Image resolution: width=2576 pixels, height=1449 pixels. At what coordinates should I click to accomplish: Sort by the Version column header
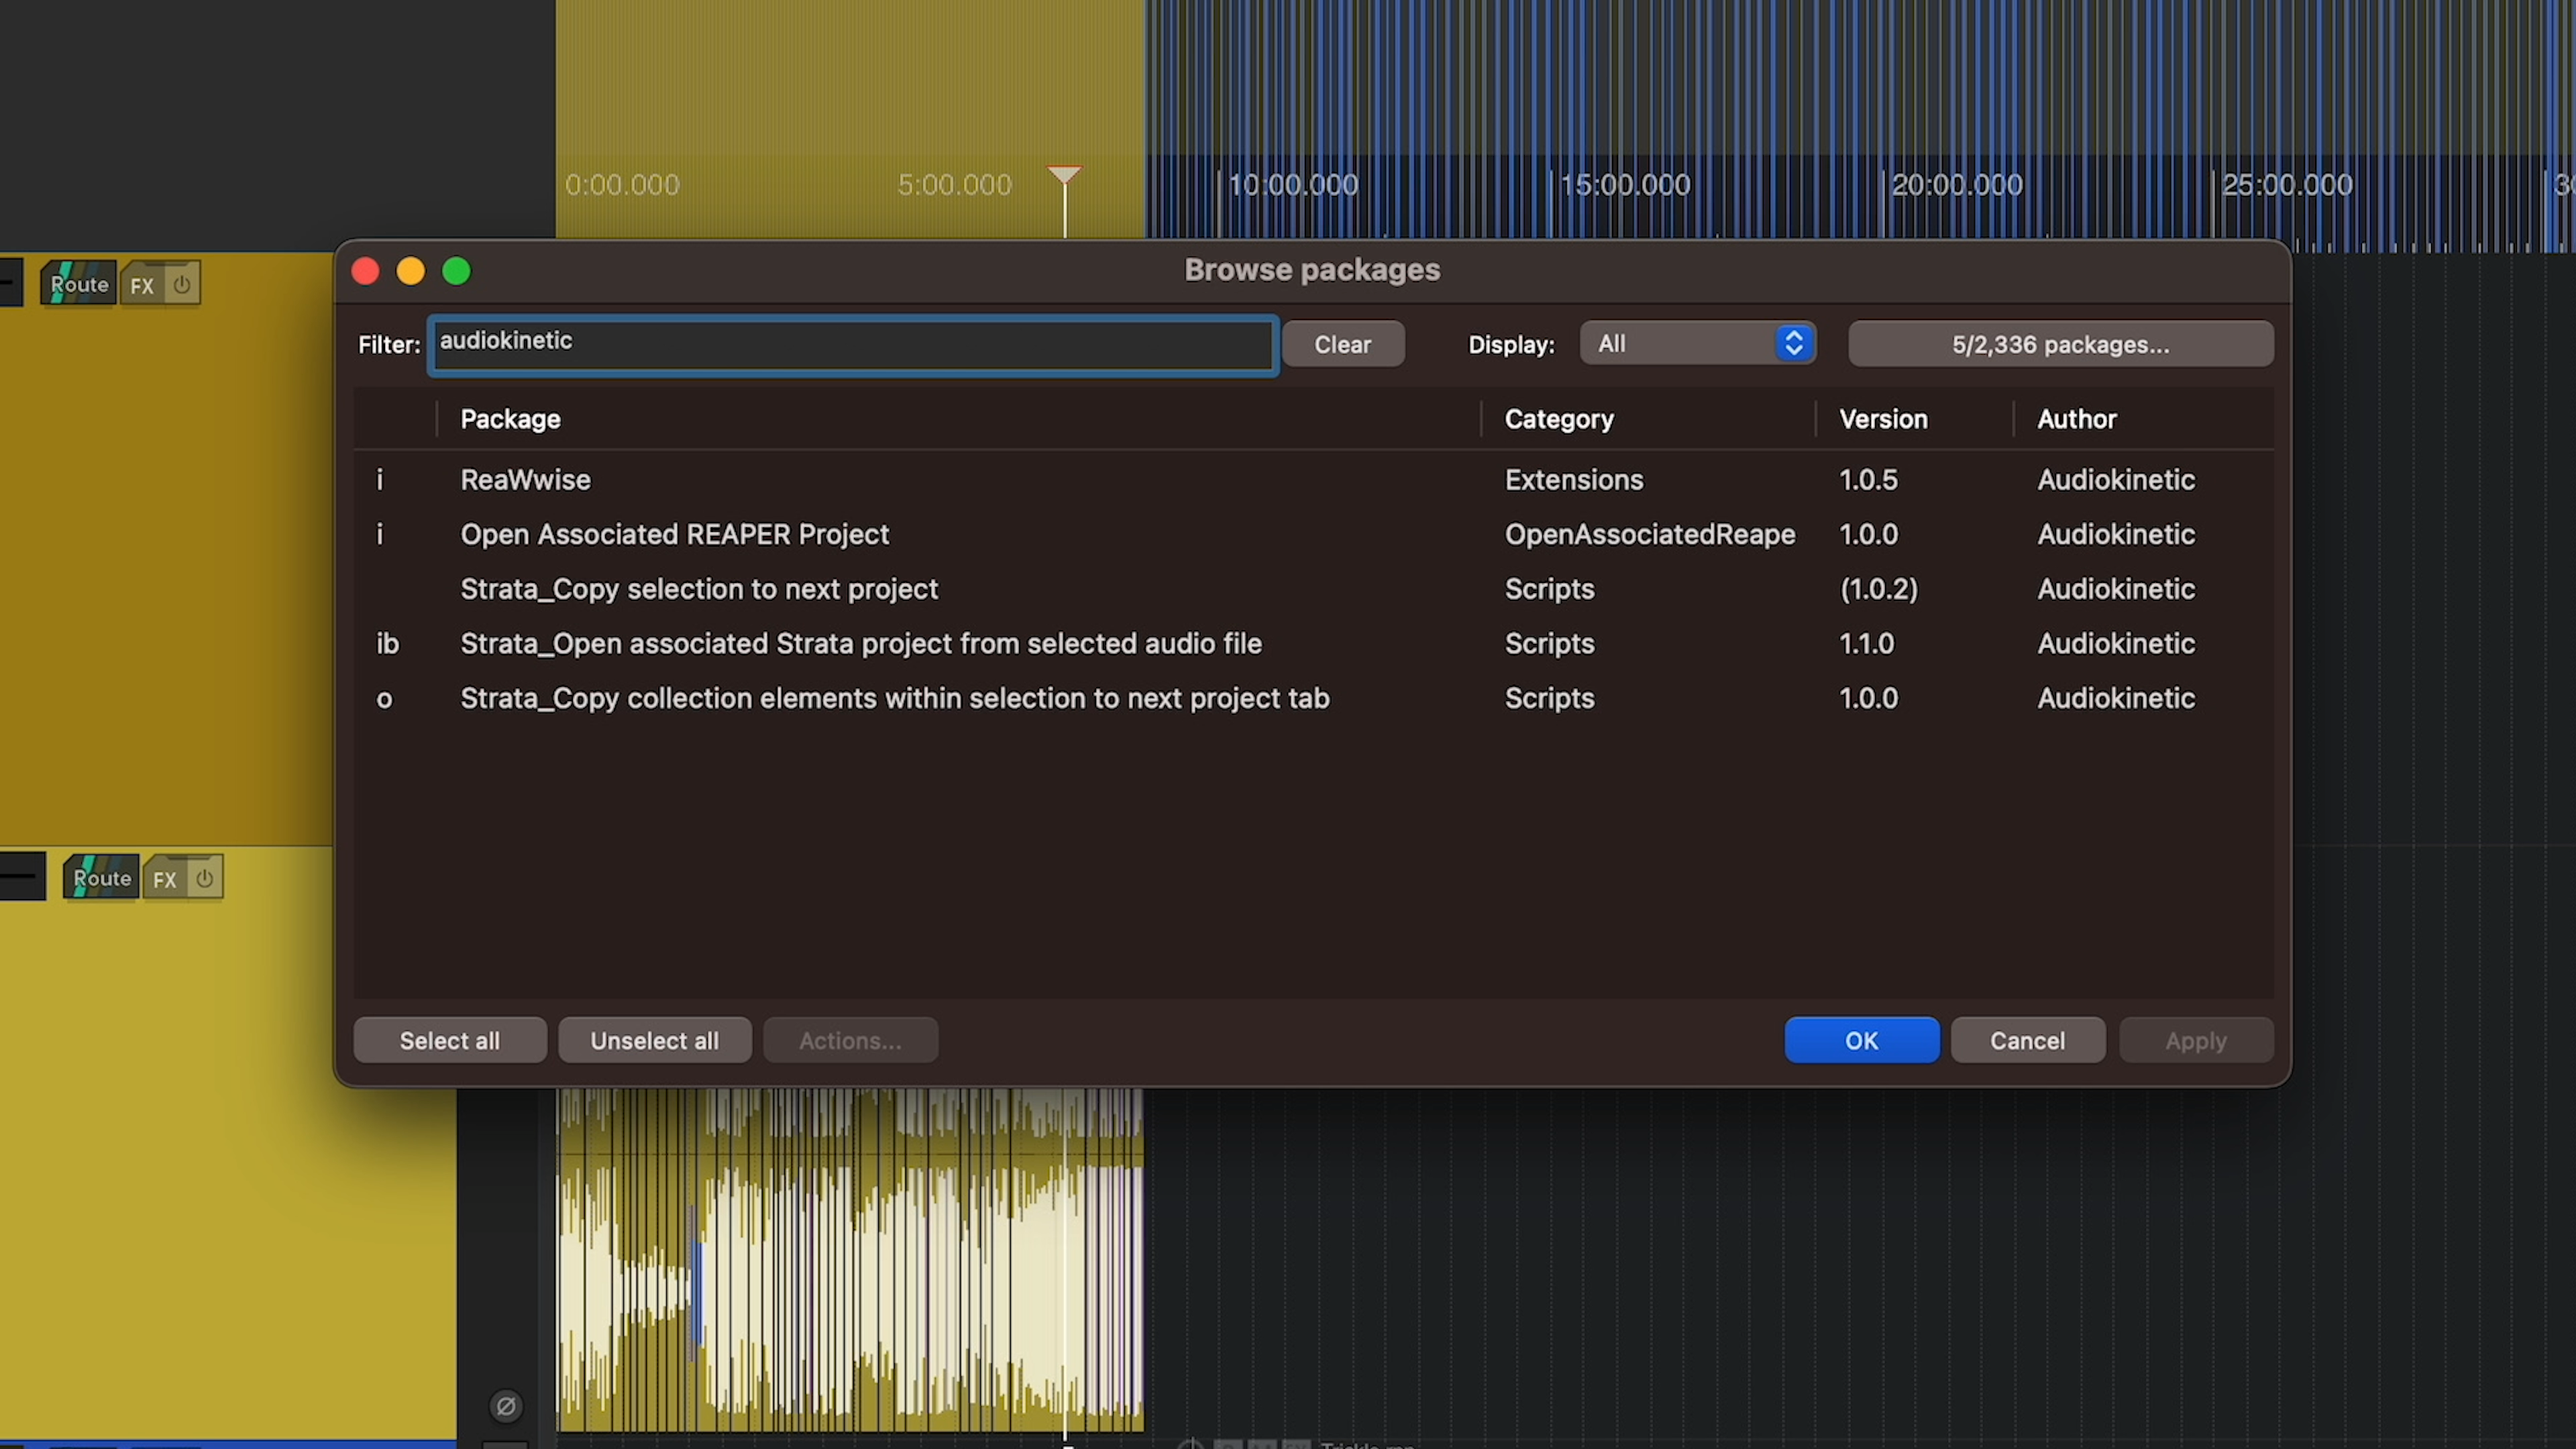click(1883, 419)
